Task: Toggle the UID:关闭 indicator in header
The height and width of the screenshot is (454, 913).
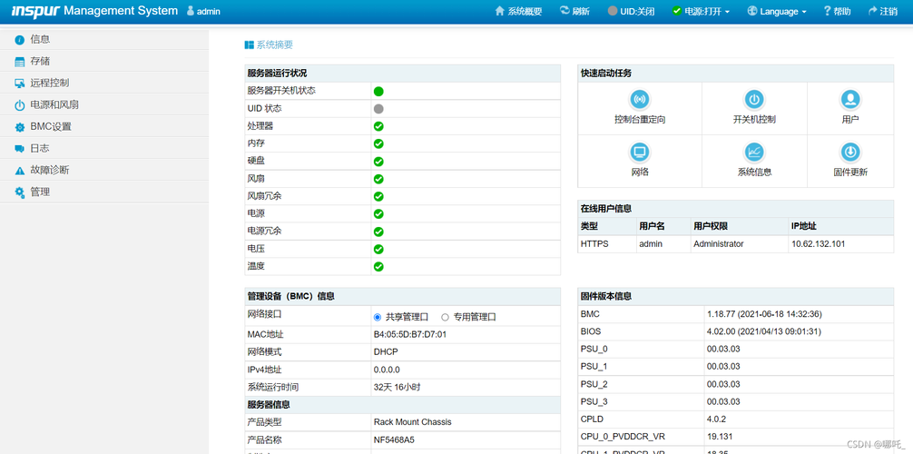Action: [631, 11]
